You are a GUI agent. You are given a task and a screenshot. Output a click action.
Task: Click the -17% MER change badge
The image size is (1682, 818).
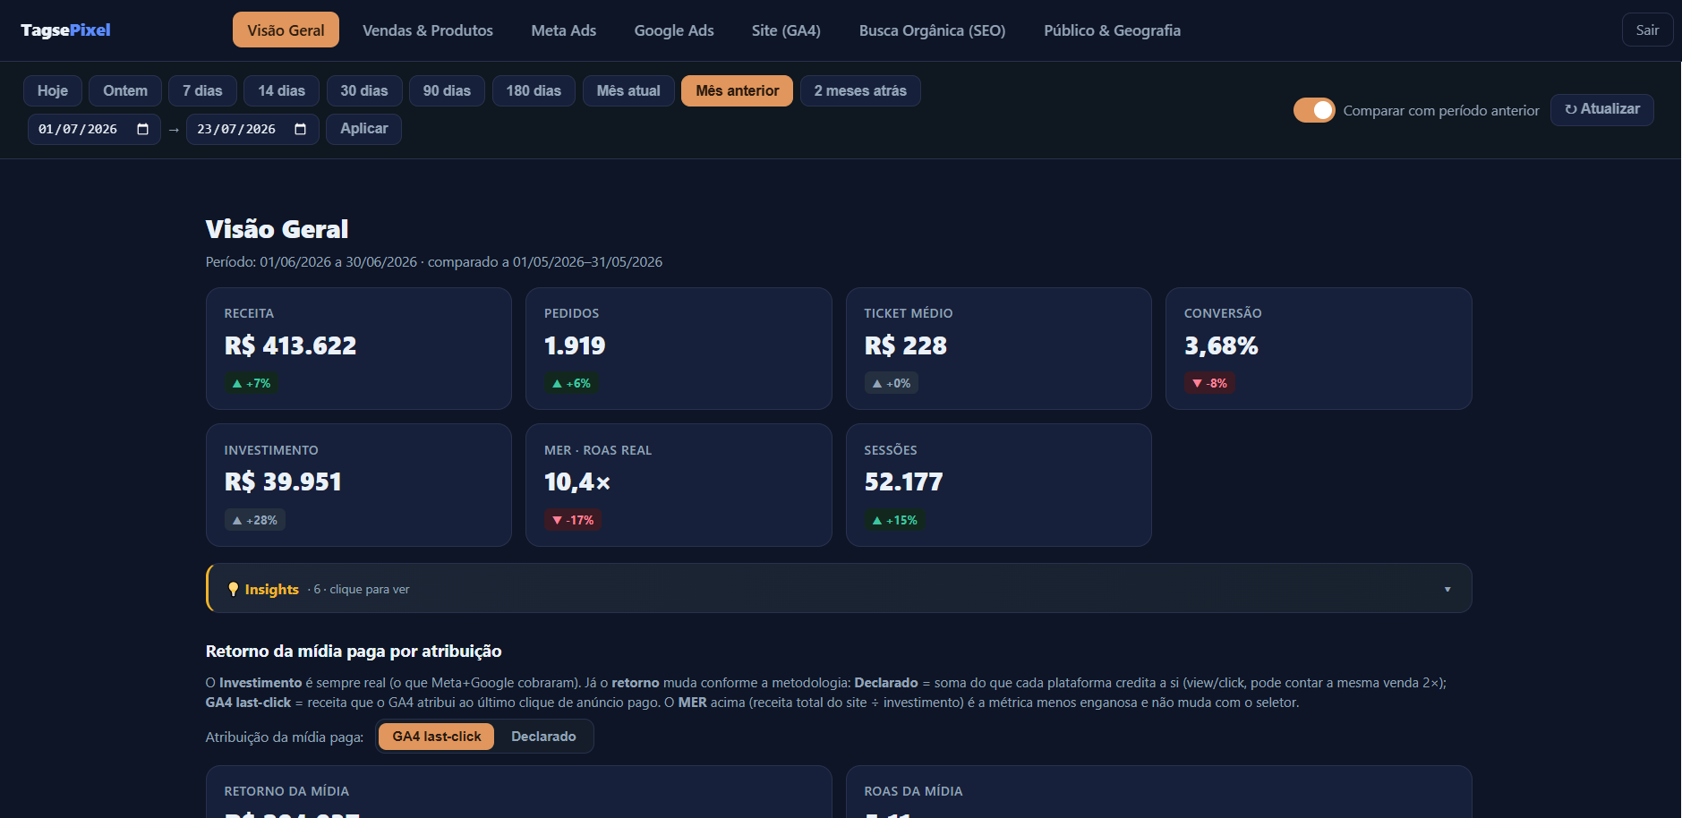click(573, 520)
